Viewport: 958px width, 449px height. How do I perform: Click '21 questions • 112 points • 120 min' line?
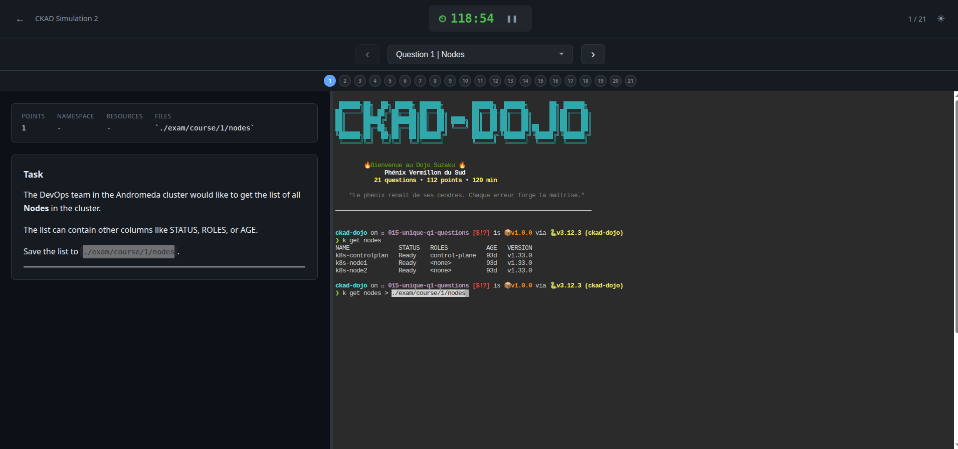point(436,180)
